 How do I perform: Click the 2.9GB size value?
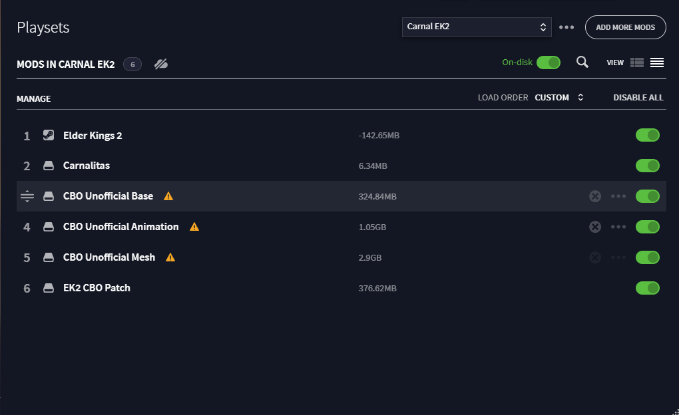pyautogui.click(x=370, y=258)
